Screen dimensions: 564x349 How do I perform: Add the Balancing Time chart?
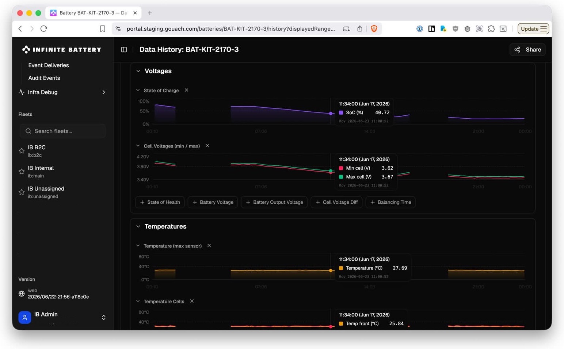coord(390,202)
